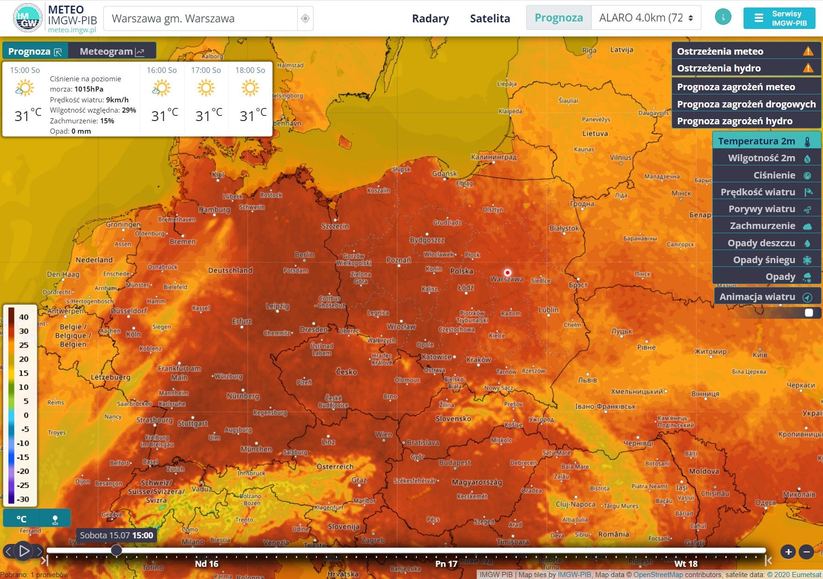The height and width of the screenshot is (579, 823).
Task: Toggle the location pin marker button
Action: coord(55,518)
